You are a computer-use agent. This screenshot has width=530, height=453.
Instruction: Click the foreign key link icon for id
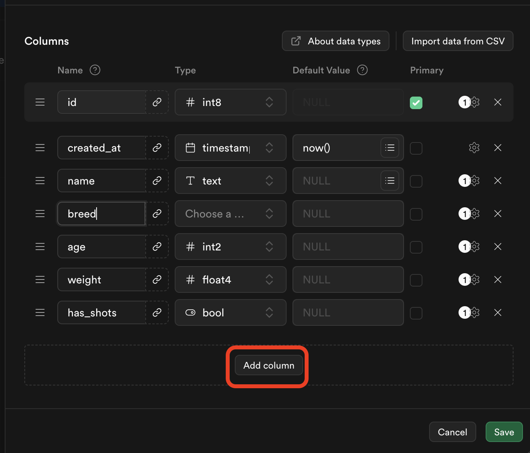click(x=157, y=102)
